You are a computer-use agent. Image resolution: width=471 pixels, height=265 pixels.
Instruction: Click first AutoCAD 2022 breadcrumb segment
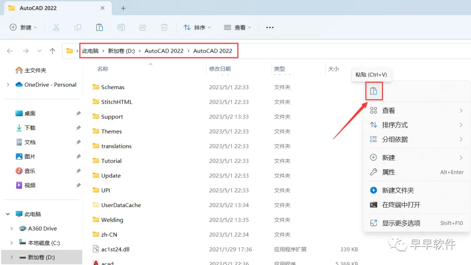click(x=164, y=51)
